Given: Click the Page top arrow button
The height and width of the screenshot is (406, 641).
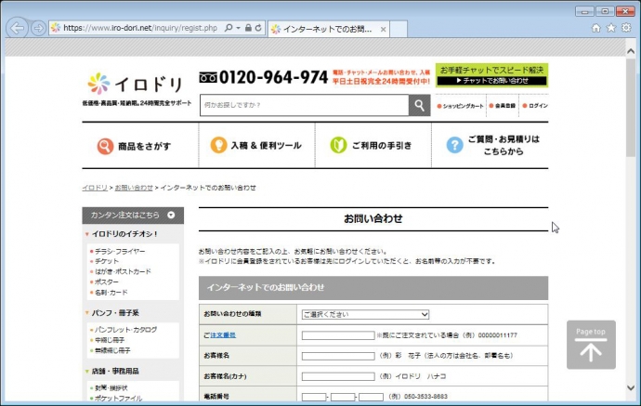Looking at the screenshot, I should click(591, 345).
